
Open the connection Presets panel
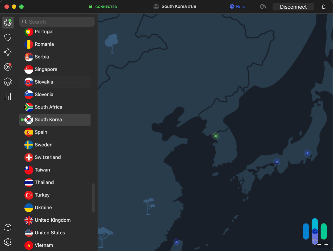pyautogui.click(x=8, y=82)
